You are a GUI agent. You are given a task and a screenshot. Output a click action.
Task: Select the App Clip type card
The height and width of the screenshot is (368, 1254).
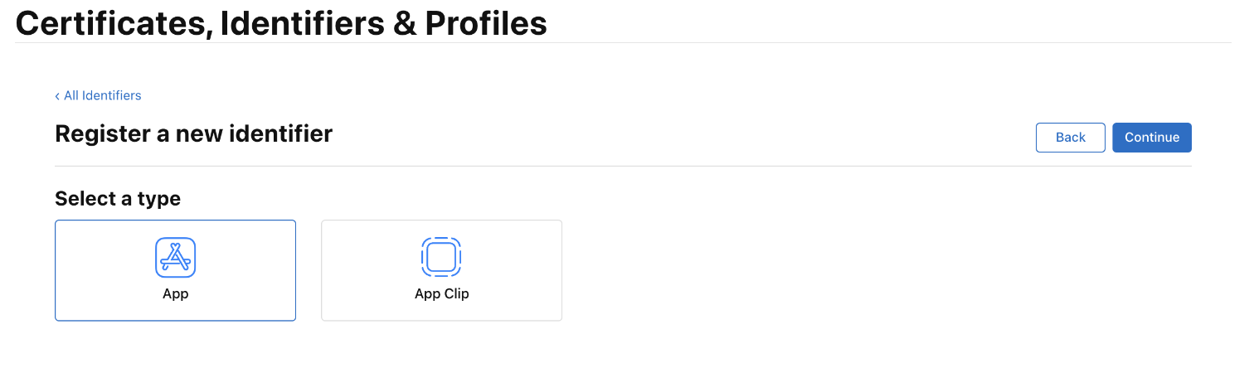tap(441, 270)
